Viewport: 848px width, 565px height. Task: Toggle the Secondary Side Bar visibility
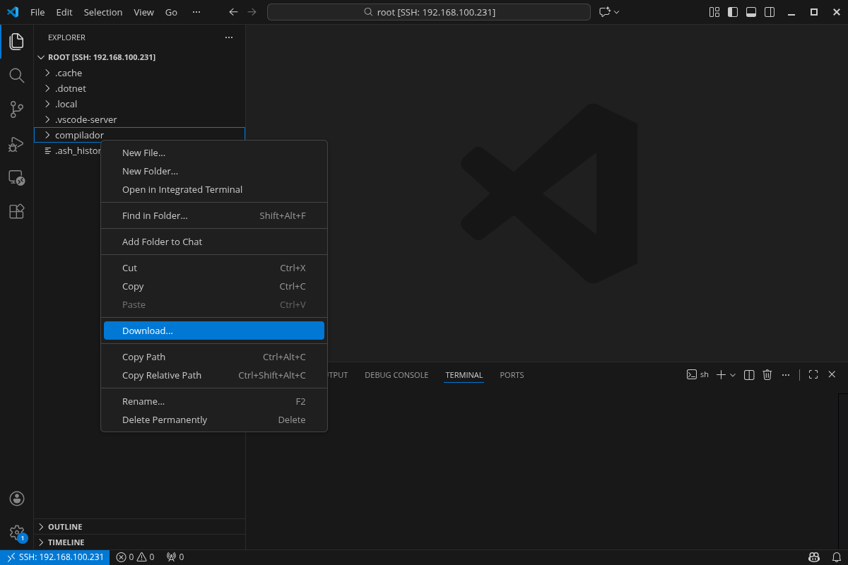click(x=770, y=11)
